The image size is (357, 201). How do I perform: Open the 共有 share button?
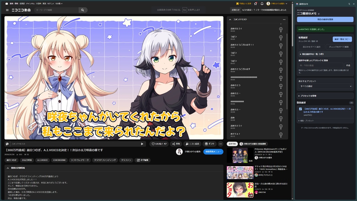[x=176, y=144]
